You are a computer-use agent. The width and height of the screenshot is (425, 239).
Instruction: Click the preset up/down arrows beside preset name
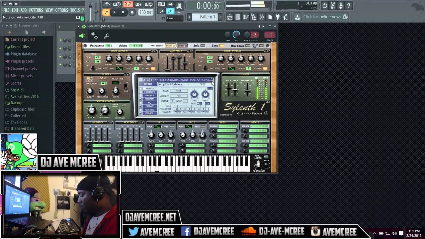pyautogui.click(x=212, y=80)
